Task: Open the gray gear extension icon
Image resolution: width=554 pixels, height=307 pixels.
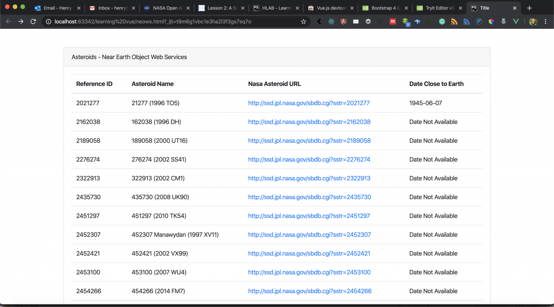Action: tap(368, 22)
